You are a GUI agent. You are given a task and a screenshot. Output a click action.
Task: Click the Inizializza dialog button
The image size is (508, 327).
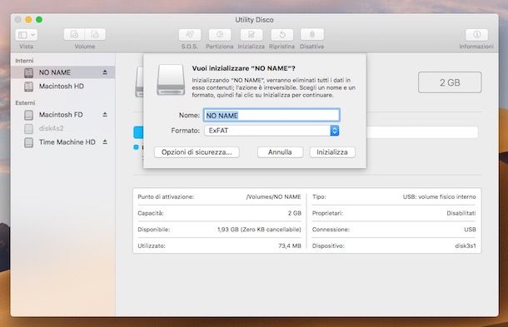[332, 152]
